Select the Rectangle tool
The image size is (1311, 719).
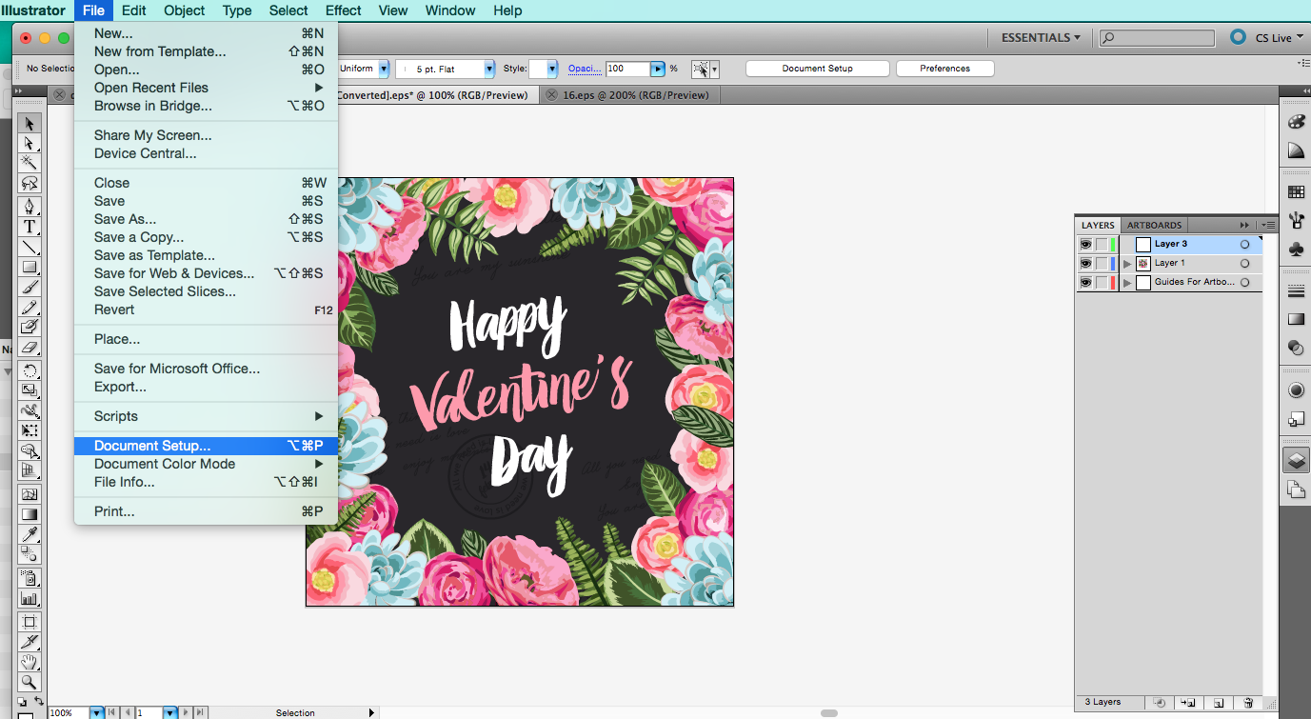point(30,267)
